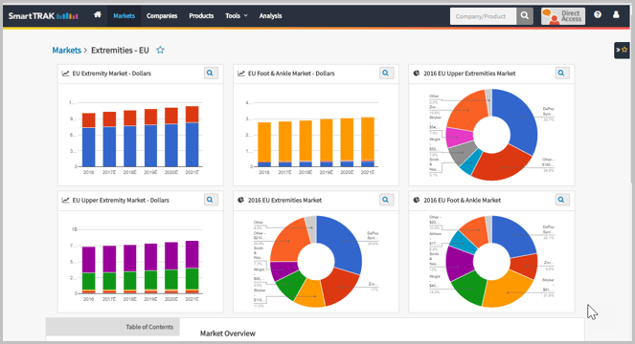Select the Table of Contents tab

click(113, 327)
